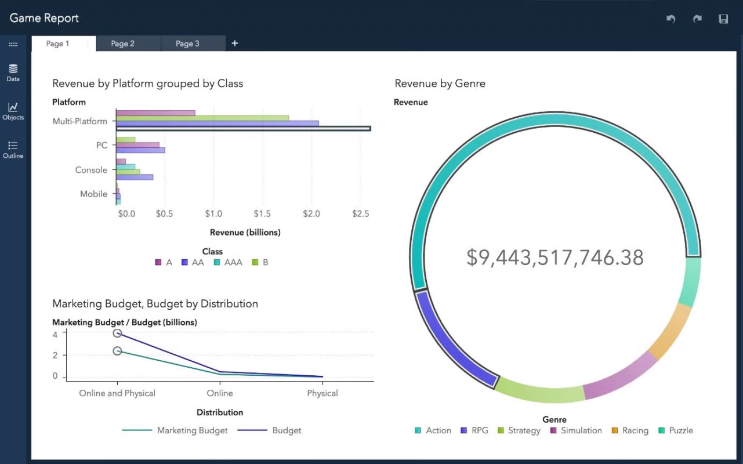
Task: Open the Data panel in sidebar
Action: point(13,73)
